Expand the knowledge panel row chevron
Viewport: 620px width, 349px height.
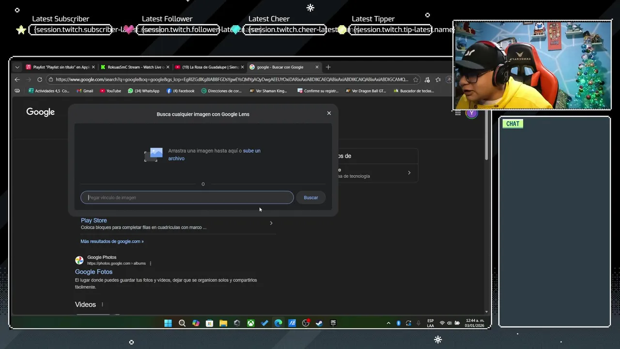click(x=409, y=173)
